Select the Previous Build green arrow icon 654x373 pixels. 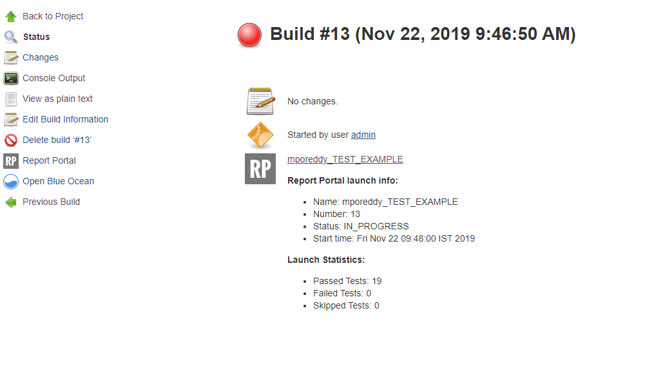click(x=10, y=201)
